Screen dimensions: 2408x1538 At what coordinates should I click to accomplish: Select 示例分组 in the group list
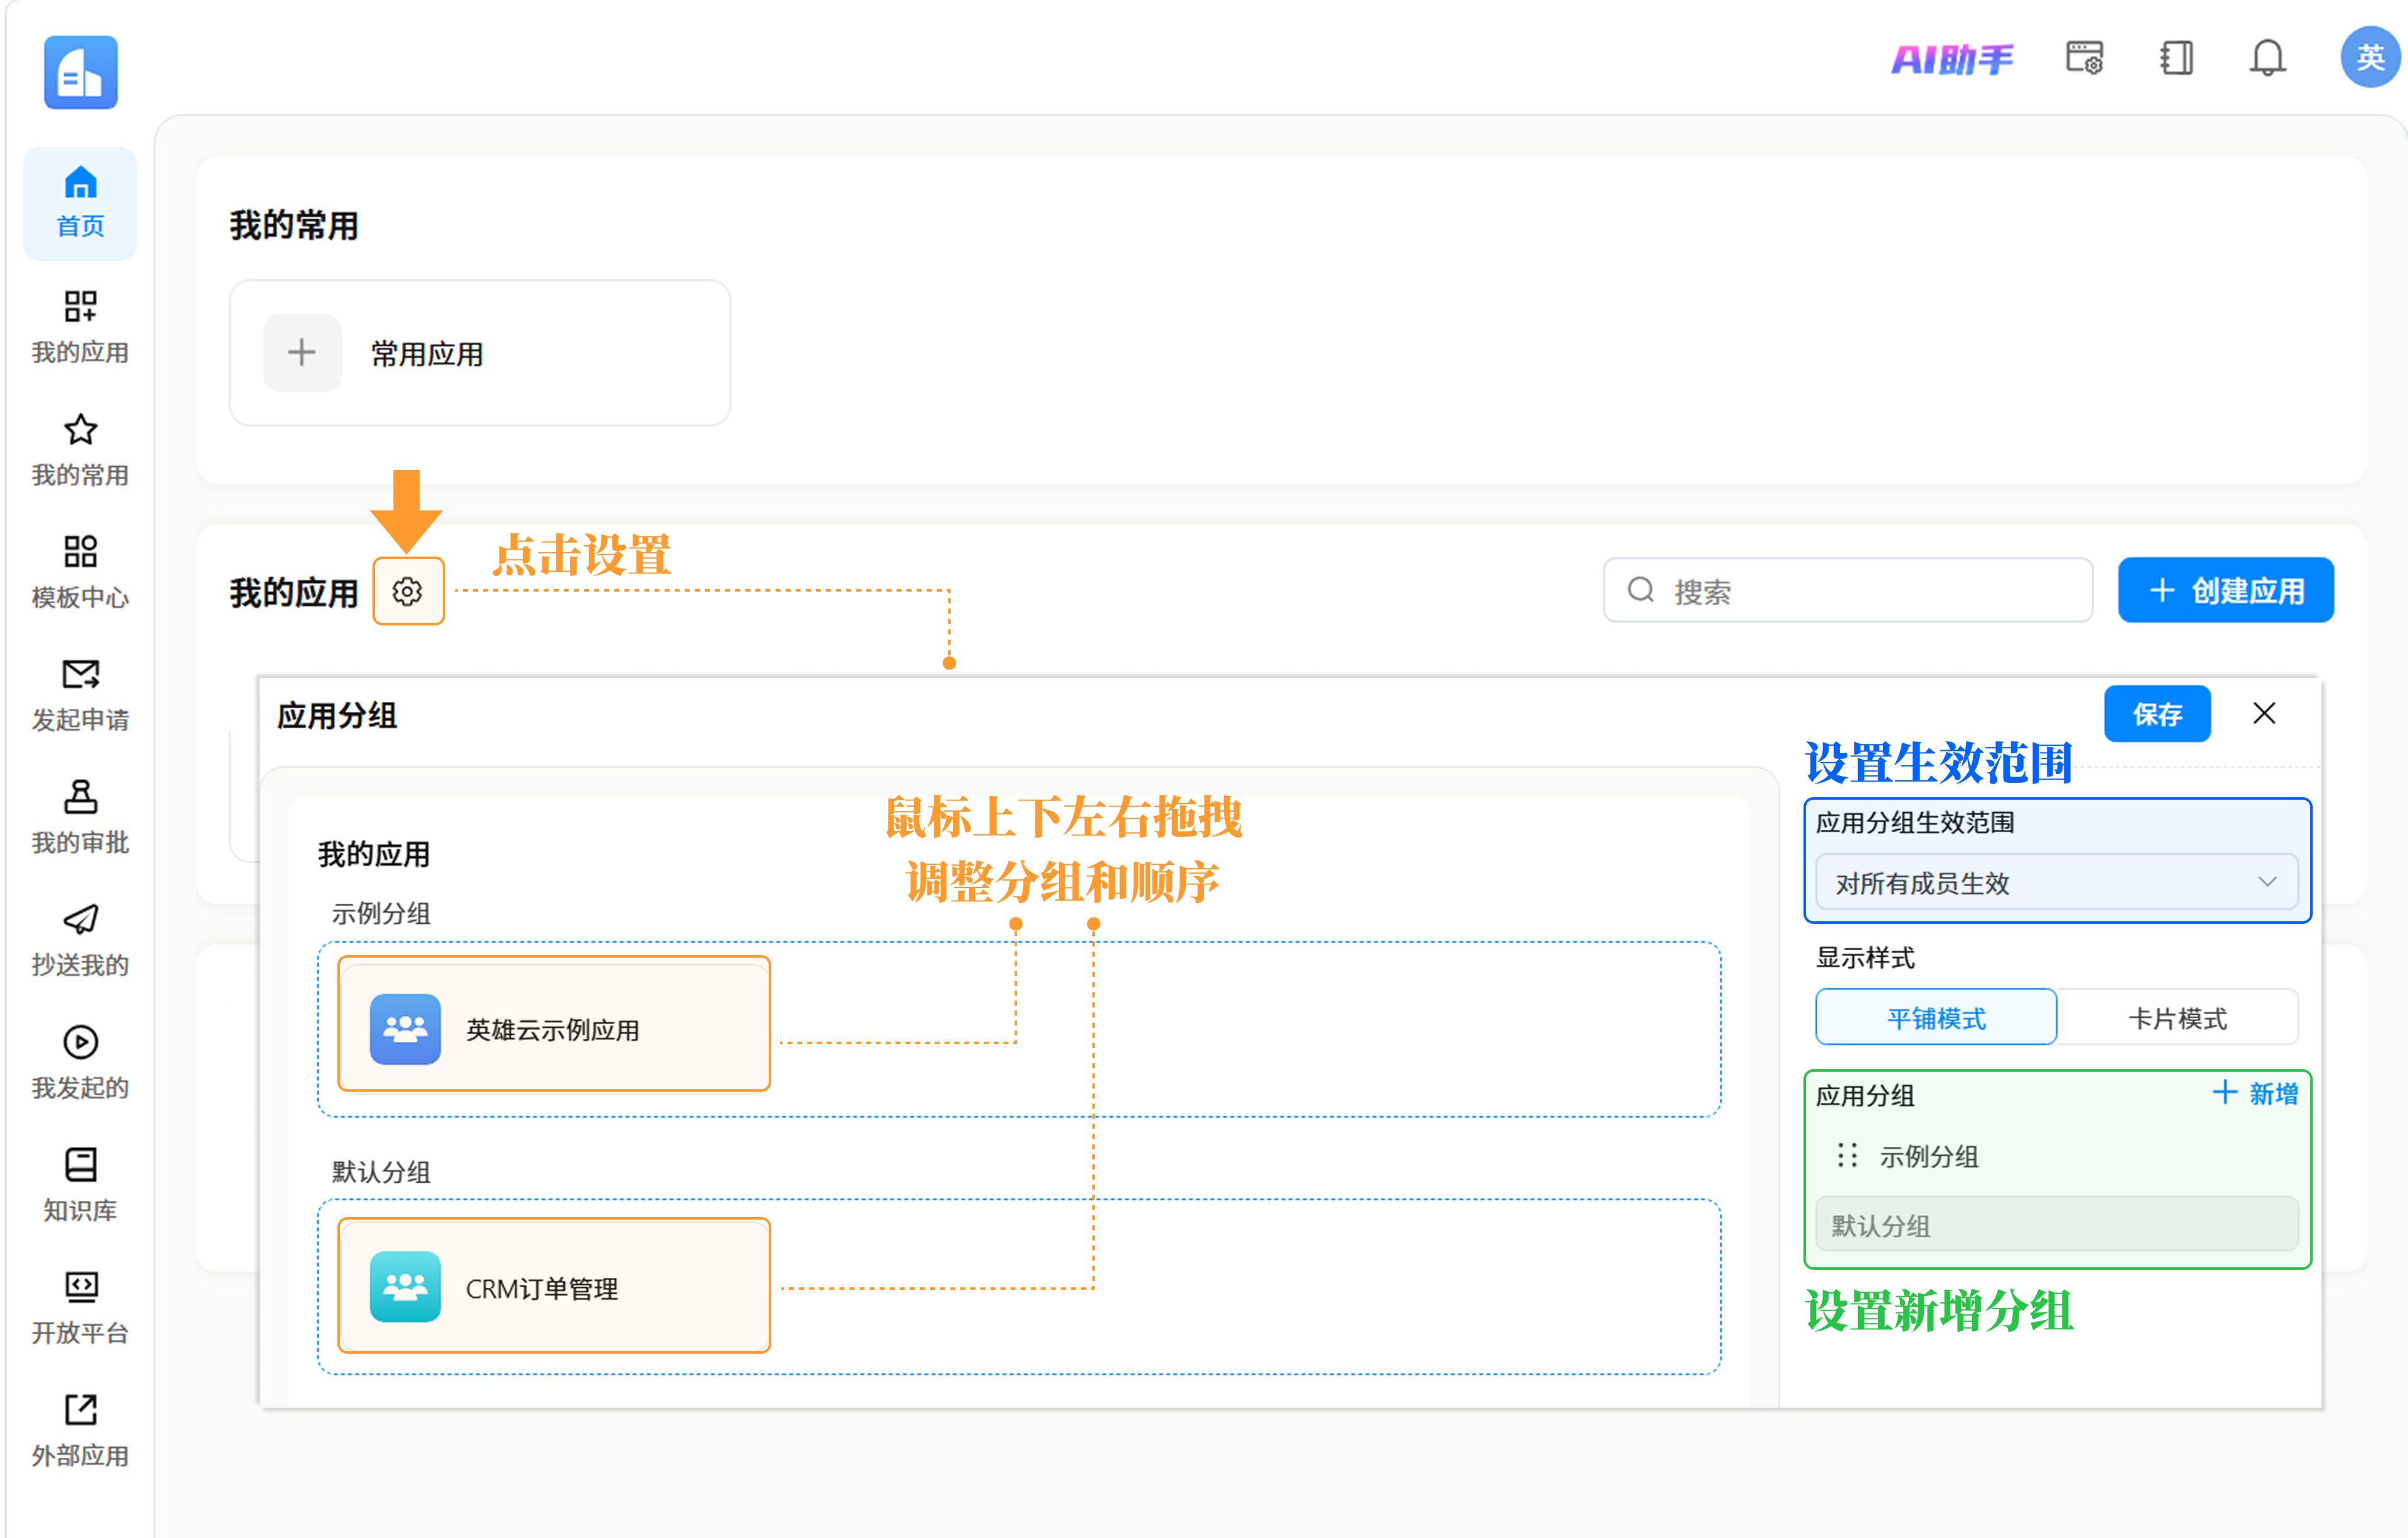[2056, 1155]
